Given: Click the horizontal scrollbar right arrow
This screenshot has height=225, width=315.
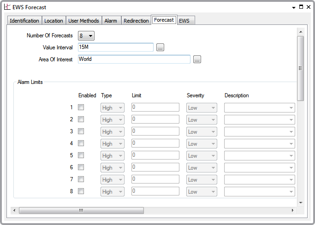Looking at the screenshot, I should [x=292, y=211].
